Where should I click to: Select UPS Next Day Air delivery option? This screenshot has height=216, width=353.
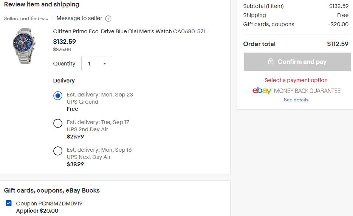coord(58,151)
